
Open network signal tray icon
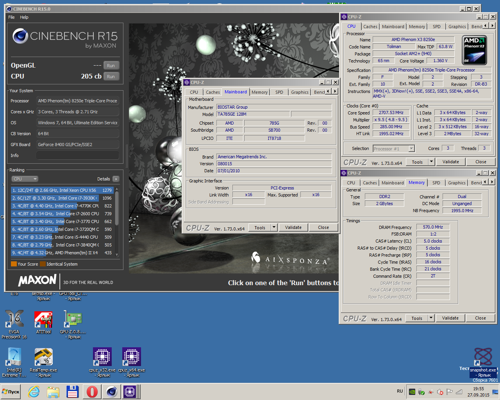(x=459, y=392)
